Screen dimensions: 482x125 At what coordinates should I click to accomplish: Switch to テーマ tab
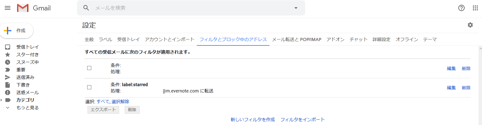click(x=430, y=39)
